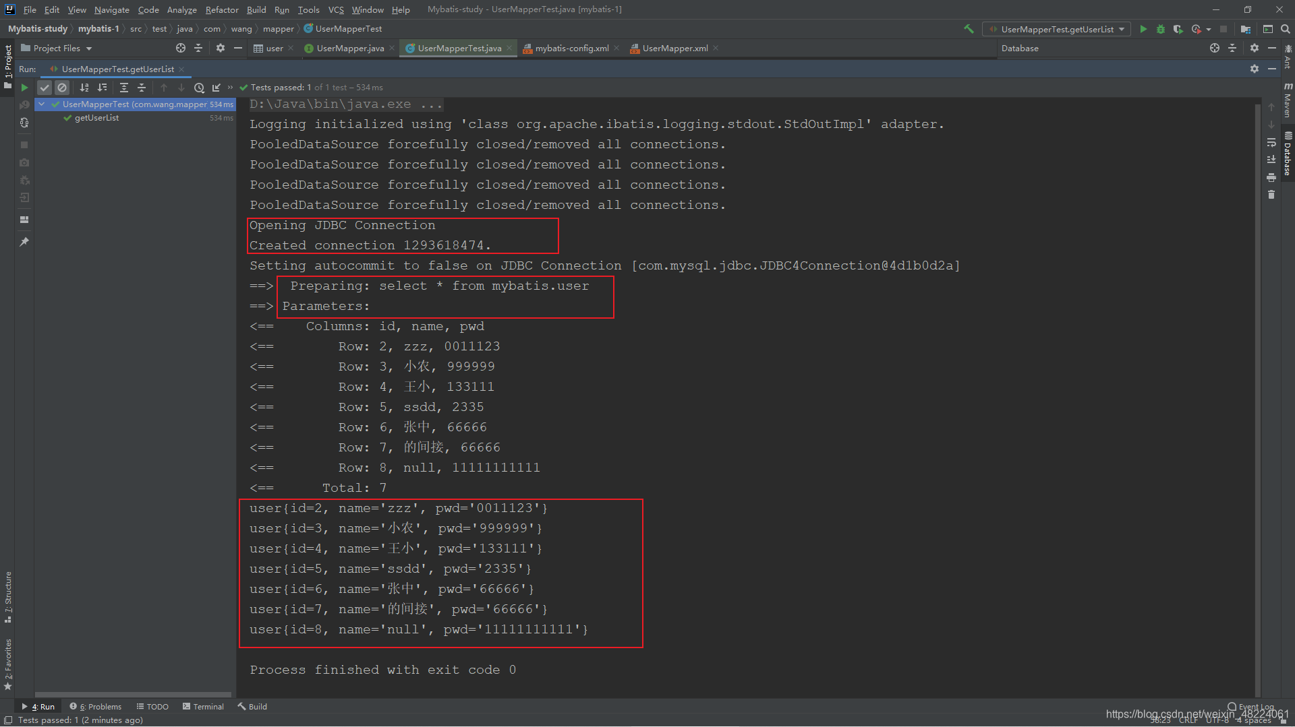Open the VCS menu
Image resolution: width=1295 pixels, height=727 pixels.
click(x=336, y=9)
